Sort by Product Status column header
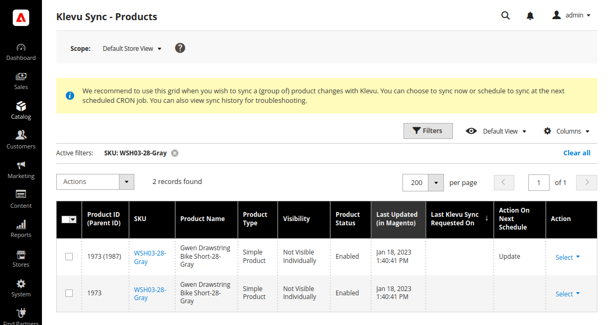 coord(351,219)
